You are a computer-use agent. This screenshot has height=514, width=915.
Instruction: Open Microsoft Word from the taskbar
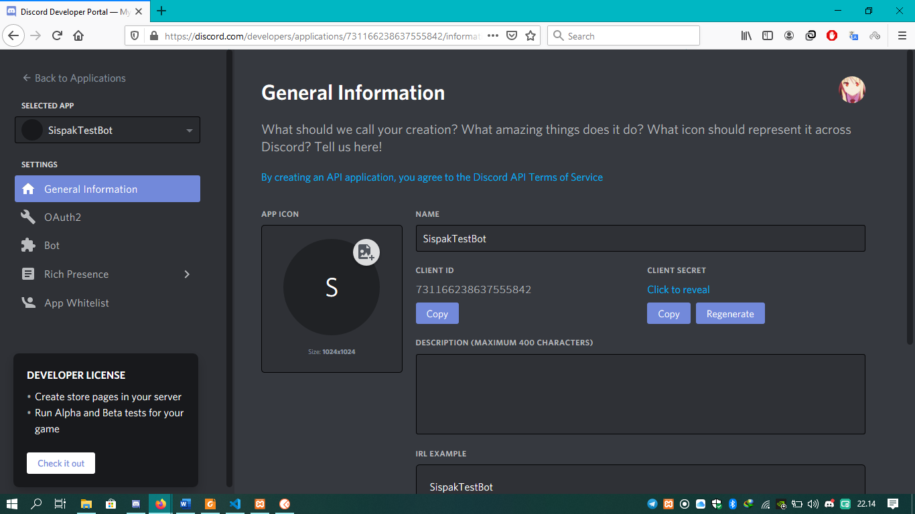pyautogui.click(x=186, y=504)
